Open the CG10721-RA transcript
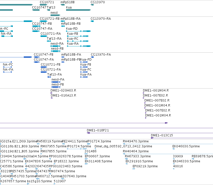This screenshot has width=213, height=185. 51,34
